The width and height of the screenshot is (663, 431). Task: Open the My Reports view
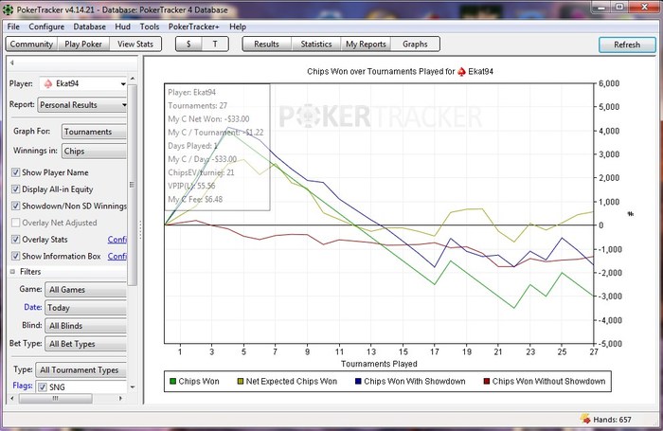[x=366, y=44]
